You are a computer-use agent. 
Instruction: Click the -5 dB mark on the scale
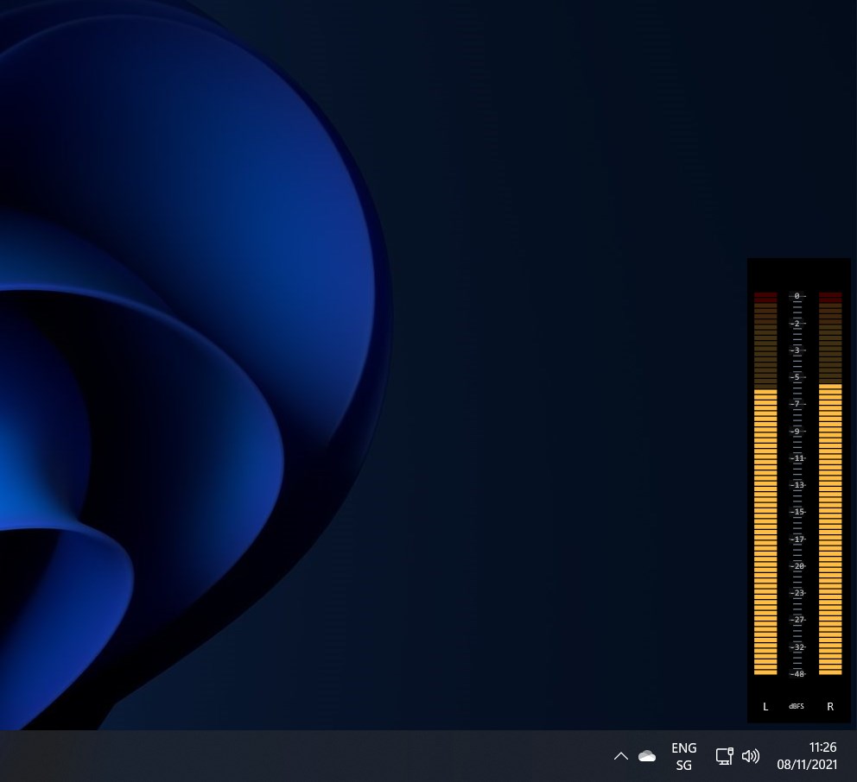(x=796, y=377)
